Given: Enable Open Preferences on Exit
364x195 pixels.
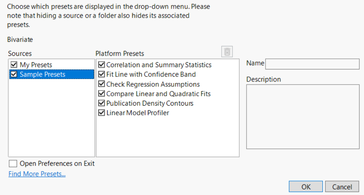Looking at the screenshot, I should [13, 164].
